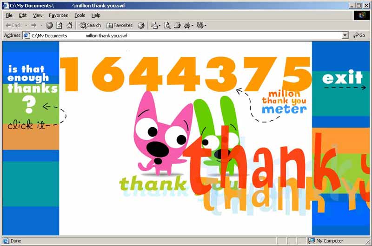Click the 1644375 thank you counter
This screenshot has height=246, width=372.
tap(186, 74)
